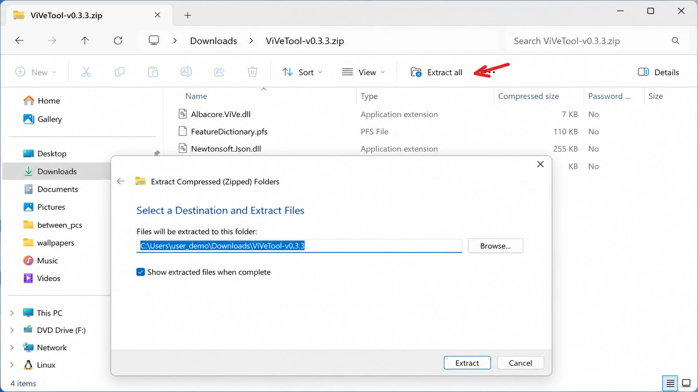Click the PFS File type cell
698x392 pixels.
[374, 132]
